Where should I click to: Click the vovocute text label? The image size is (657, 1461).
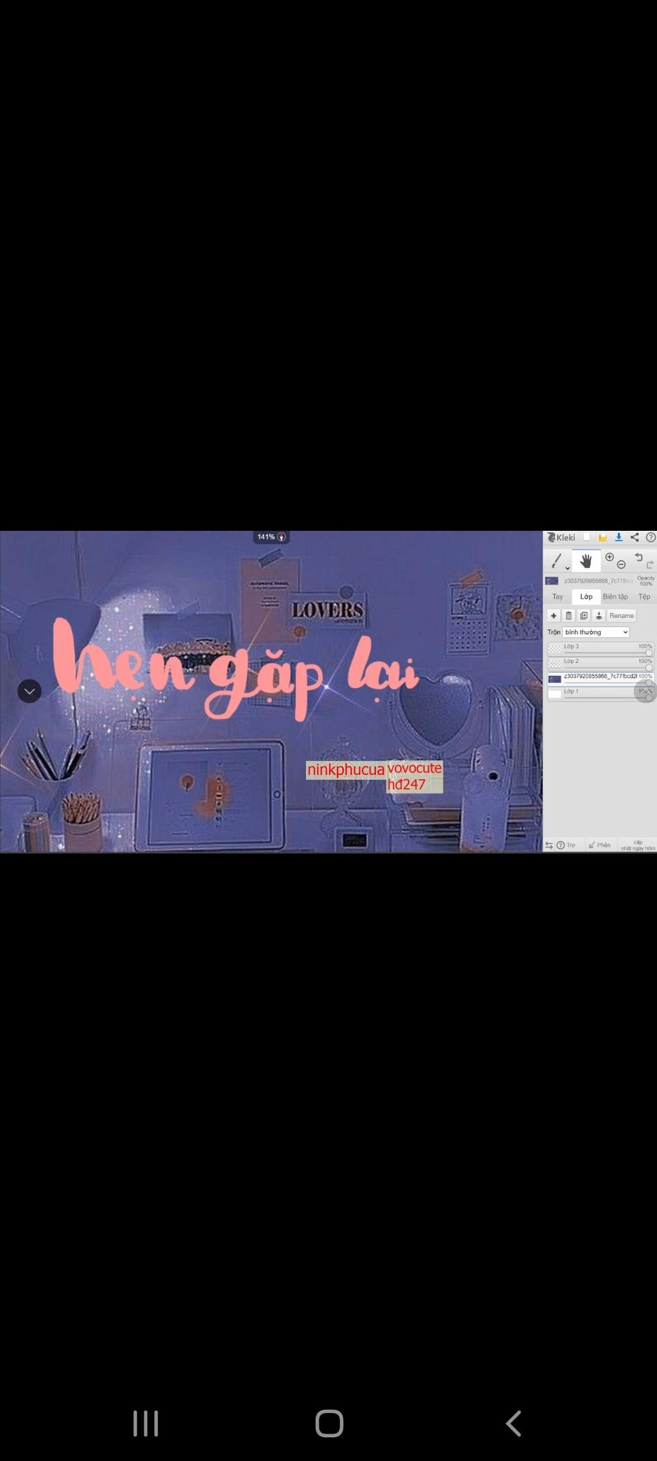point(414,768)
